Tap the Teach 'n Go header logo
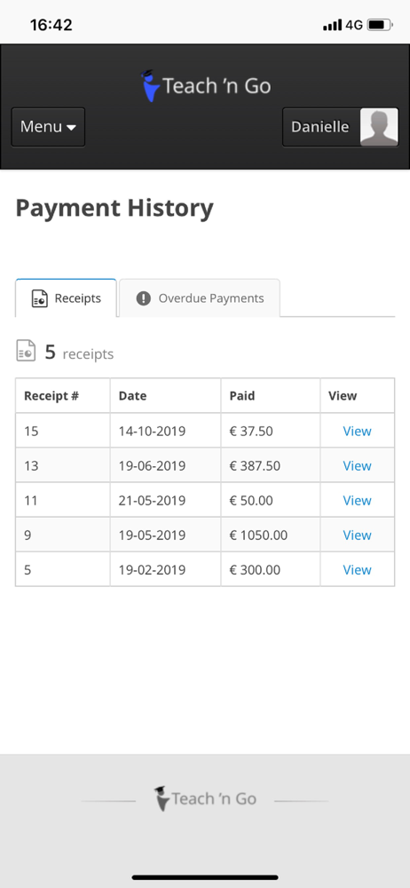The image size is (410, 888). pyautogui.click(x=206, y=86)
